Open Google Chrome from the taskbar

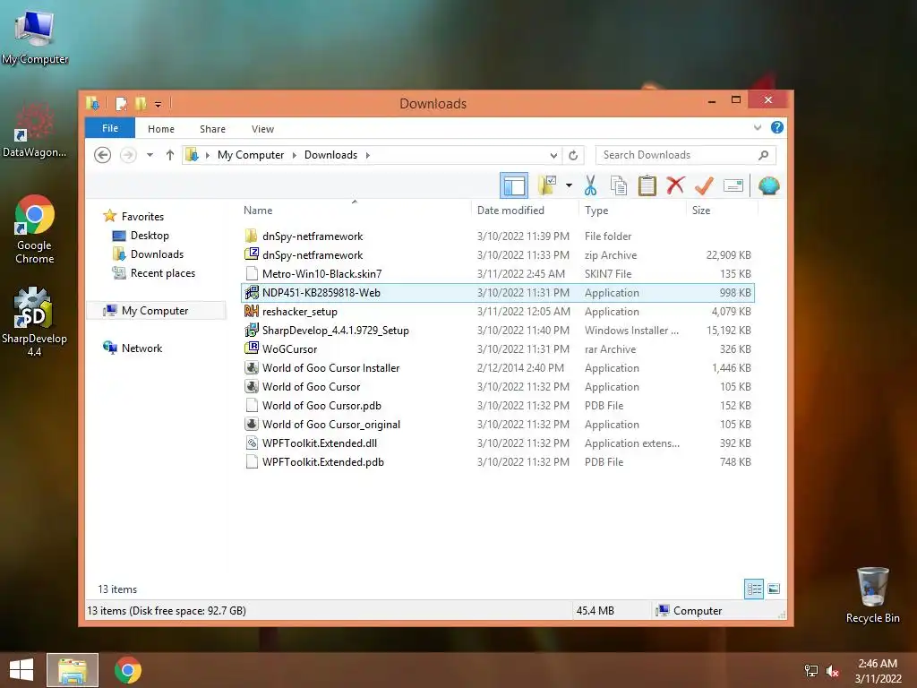click(x=127, y=670)
